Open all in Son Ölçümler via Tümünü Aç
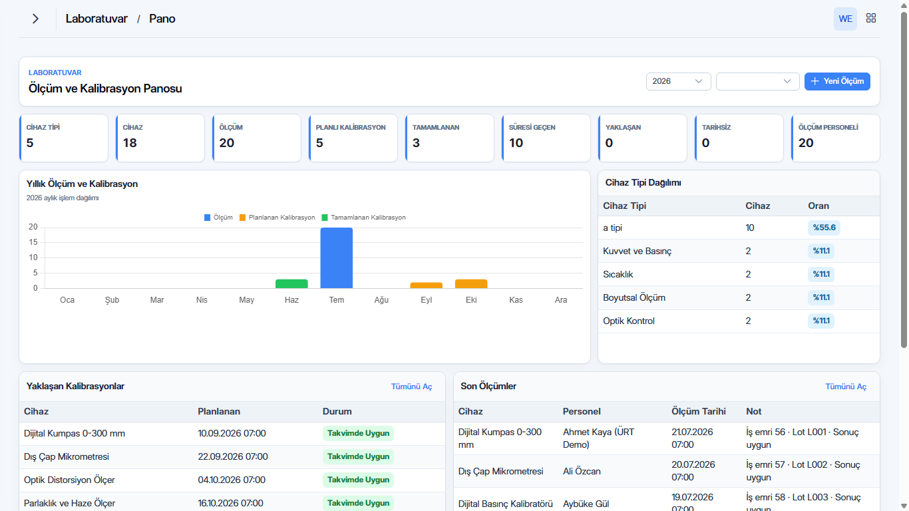Screen dimensions: 909x511 [846, 387]
